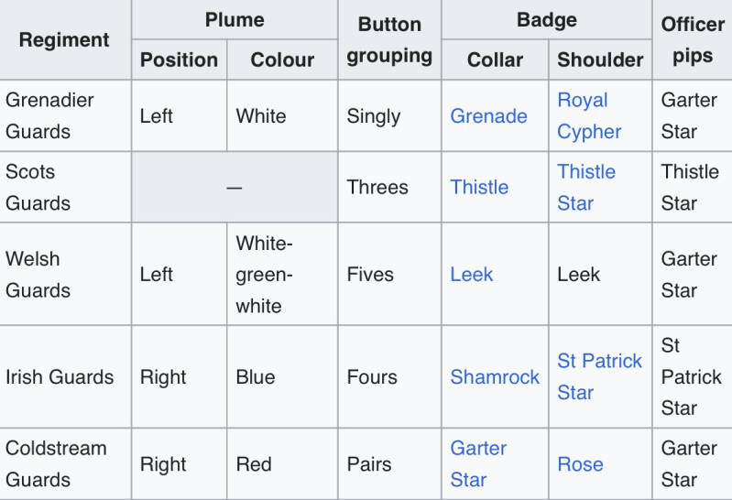The image size is (732, 500).
Task: Open the blue Leek collar link
Action: pos(471,274)
